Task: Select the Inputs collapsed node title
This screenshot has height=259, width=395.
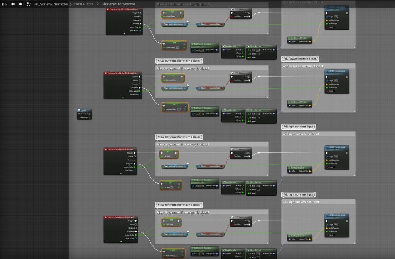Action: 84,110
